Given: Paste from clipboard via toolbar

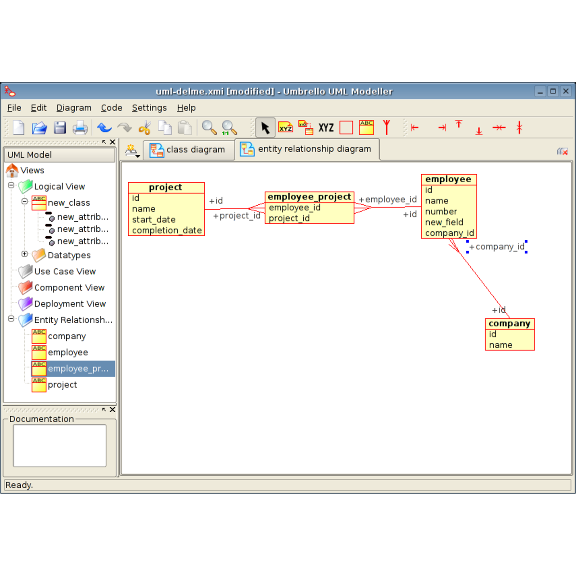Looking at the screenshot, I should click(185, 127).
